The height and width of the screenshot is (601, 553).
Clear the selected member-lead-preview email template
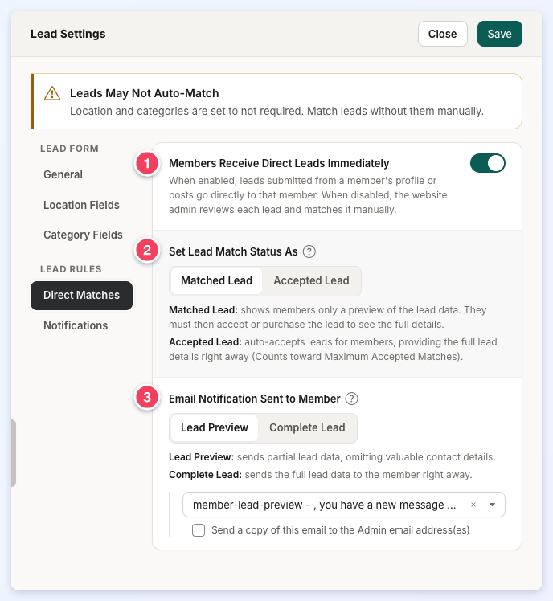(x=473, y=505)
